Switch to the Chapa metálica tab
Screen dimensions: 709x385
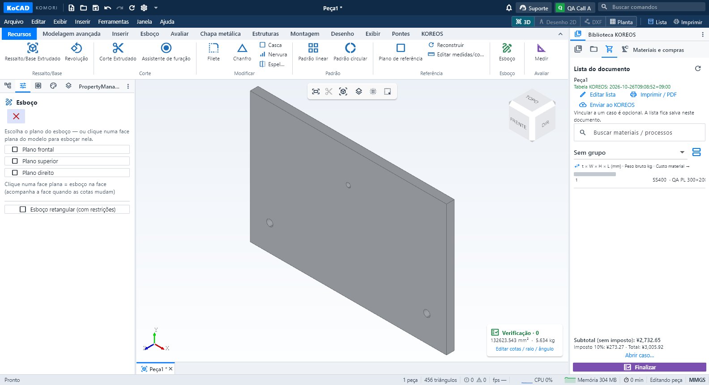(x=220, y=34)
